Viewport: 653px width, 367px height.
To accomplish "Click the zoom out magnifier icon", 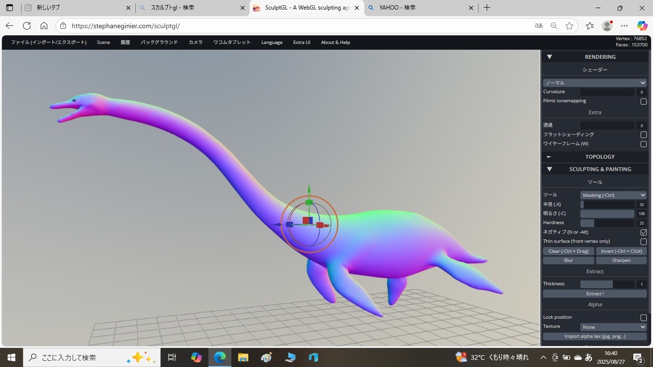I will click(x=554, y=26).
